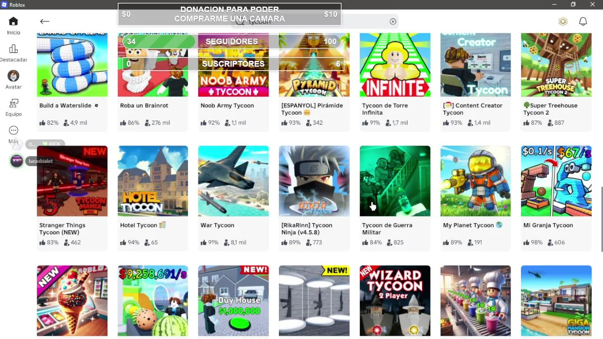
Task: Open the War Tycoon game thumbnail
Action: coord(234,181)
